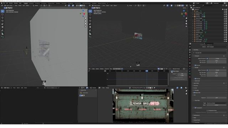The width and height of the screenshot is (228, 128).
Task: Click the current frame playhead marker
Action: point(146,71)
